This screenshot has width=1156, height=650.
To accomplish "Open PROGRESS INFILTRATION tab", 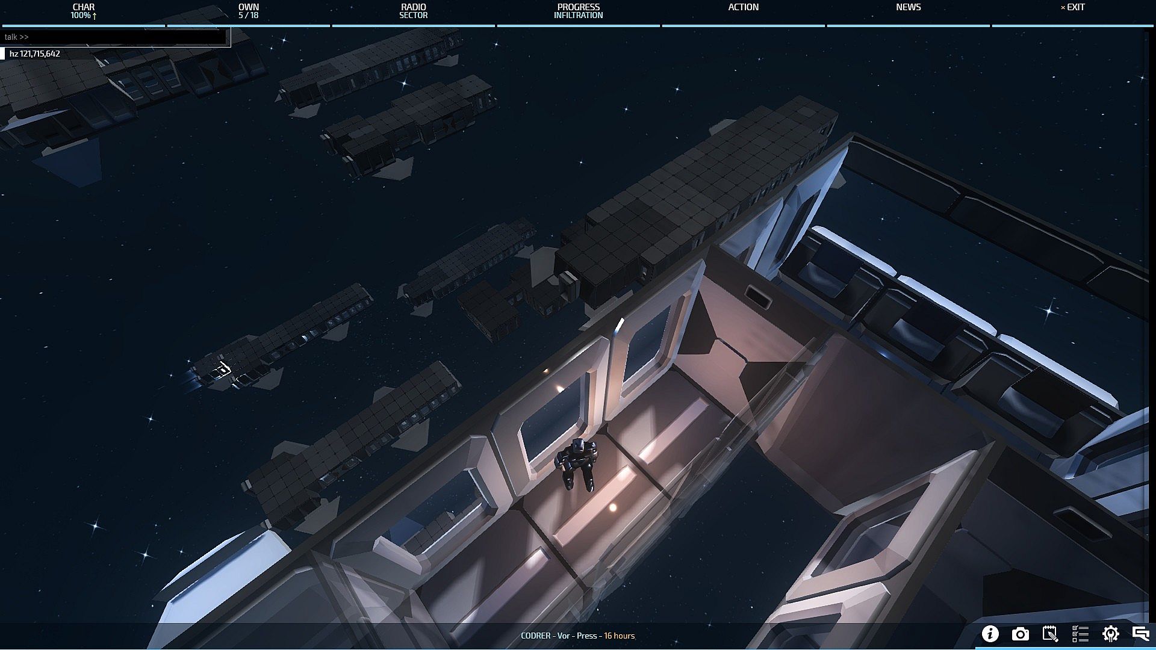I will pos(579,11).
